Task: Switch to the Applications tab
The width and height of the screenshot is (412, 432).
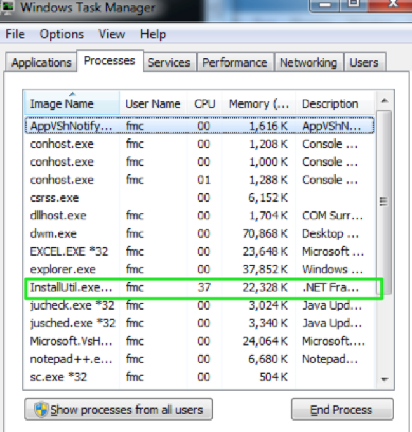Action: tap(41, 63)
